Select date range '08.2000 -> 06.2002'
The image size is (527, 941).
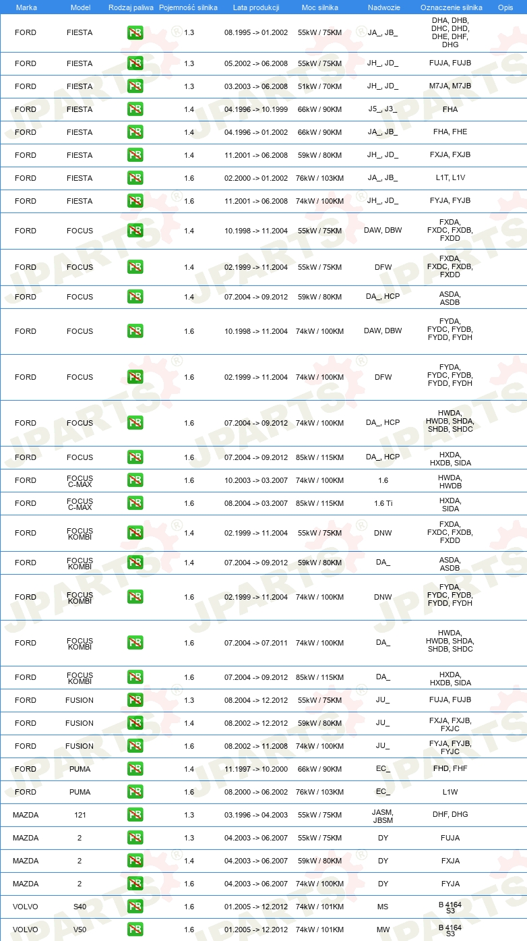point(256,792)
